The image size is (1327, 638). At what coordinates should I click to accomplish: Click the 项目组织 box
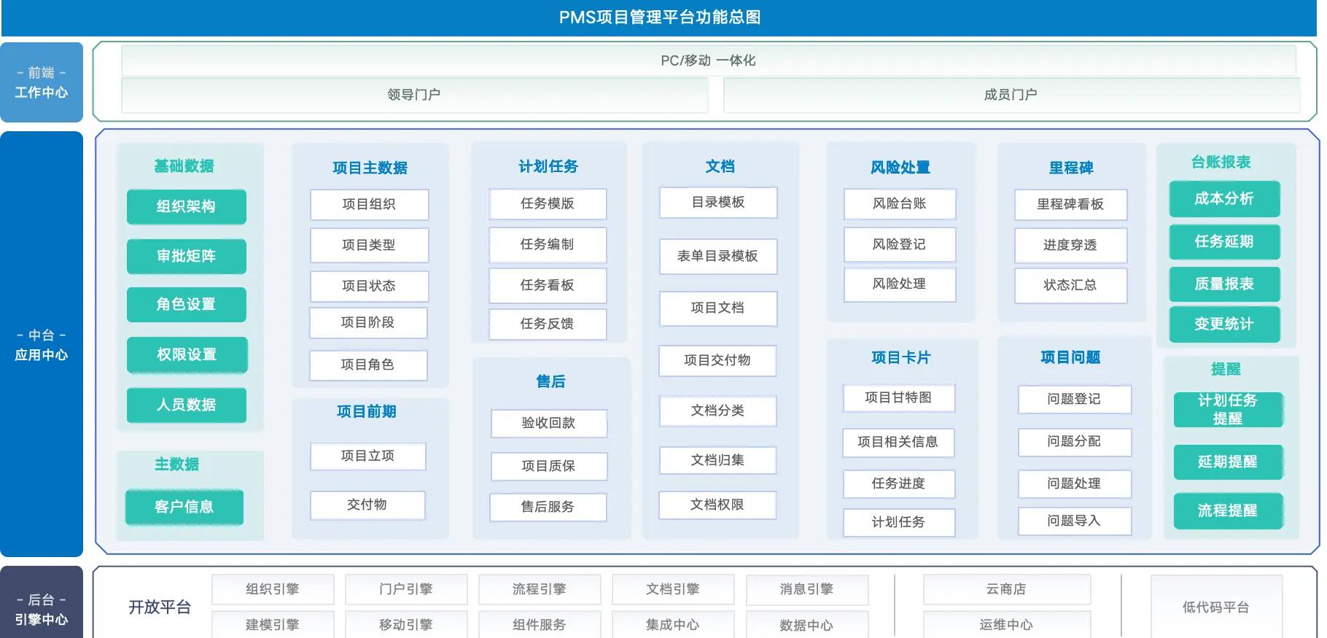(x=369, y=204)
